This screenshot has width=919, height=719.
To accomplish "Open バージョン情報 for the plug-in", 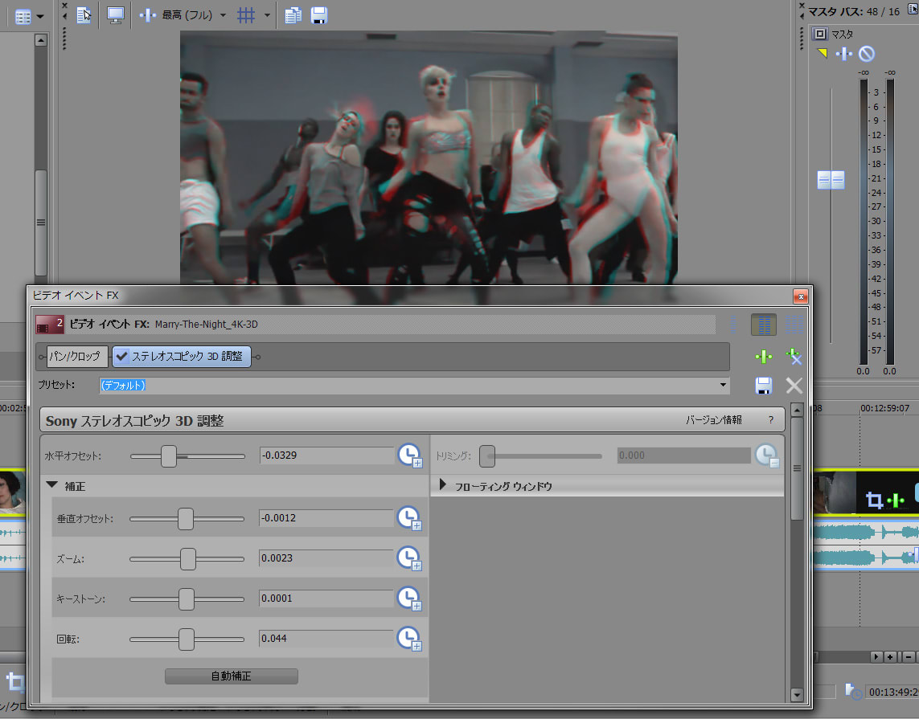I will pyautogui.click(x=714, y=420).
